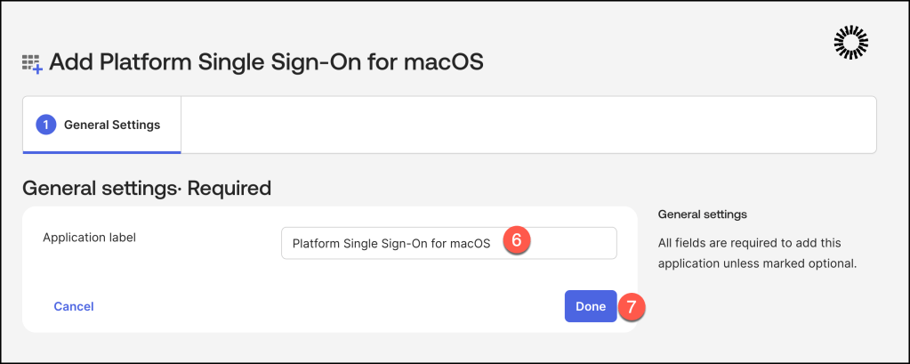
Task: Click the Okta sunburst logo
Action: tap(850, 42)
